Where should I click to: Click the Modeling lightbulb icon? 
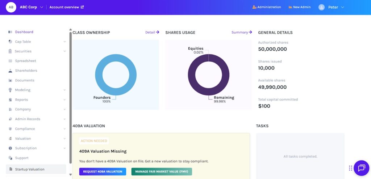11,90
